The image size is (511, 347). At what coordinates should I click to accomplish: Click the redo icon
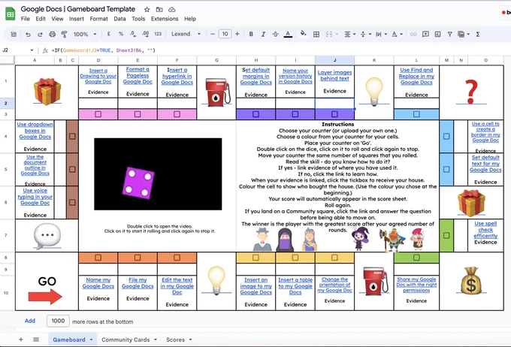[40, 35]
